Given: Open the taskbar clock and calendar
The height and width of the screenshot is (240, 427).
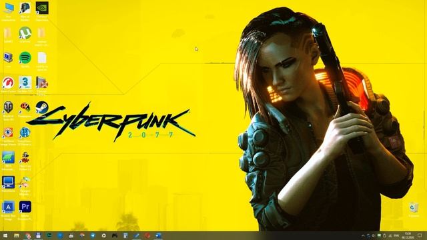Looking at the screenshot, I should tap(408, 235).
